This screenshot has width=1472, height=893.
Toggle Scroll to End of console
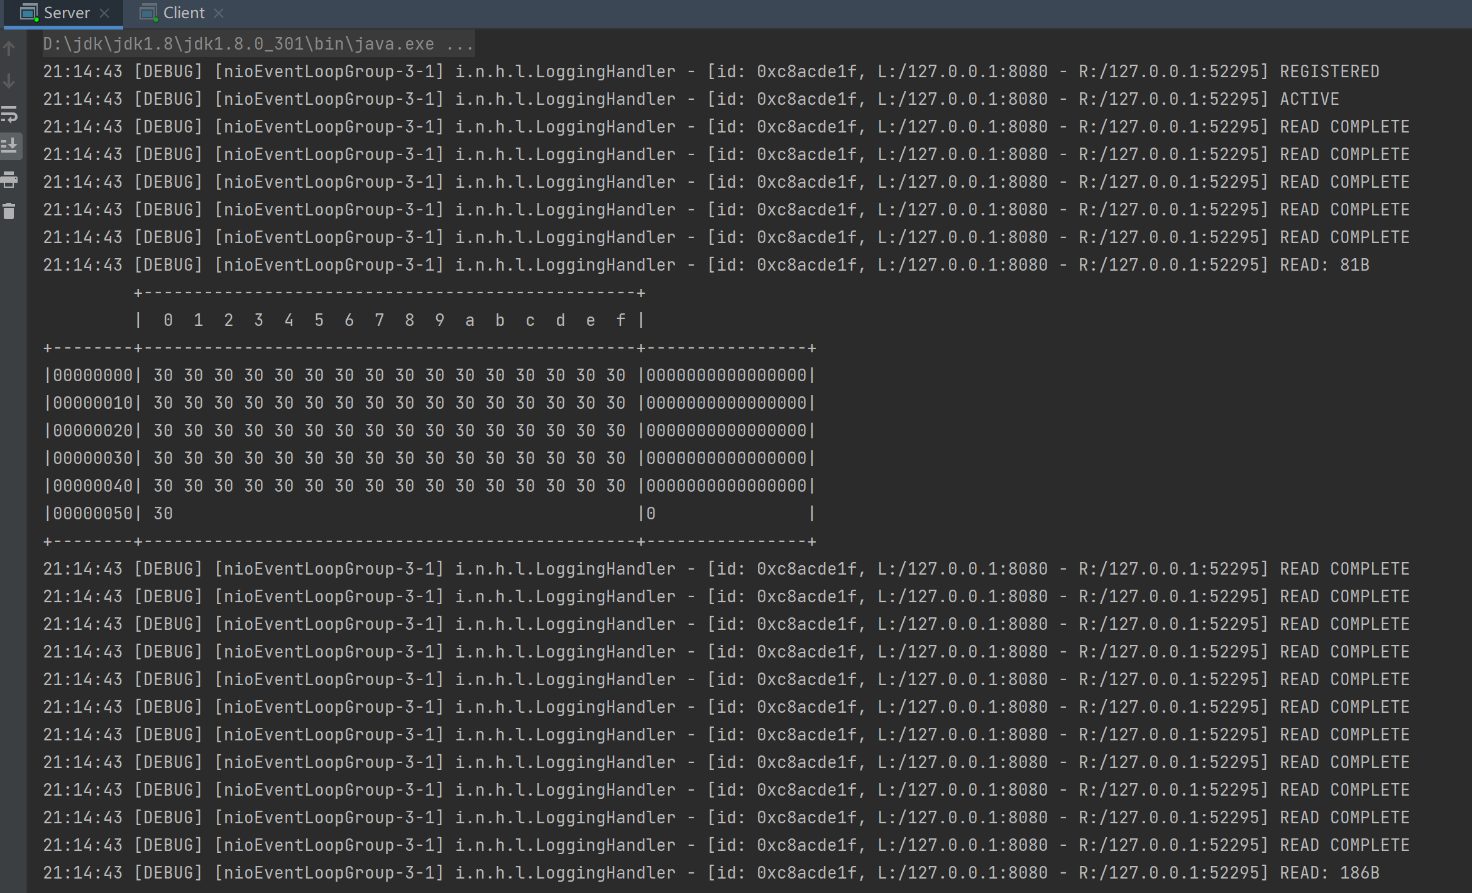9,146
